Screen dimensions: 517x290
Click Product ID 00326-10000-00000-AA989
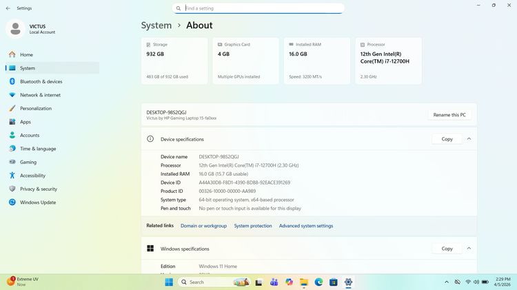point(227,191)
